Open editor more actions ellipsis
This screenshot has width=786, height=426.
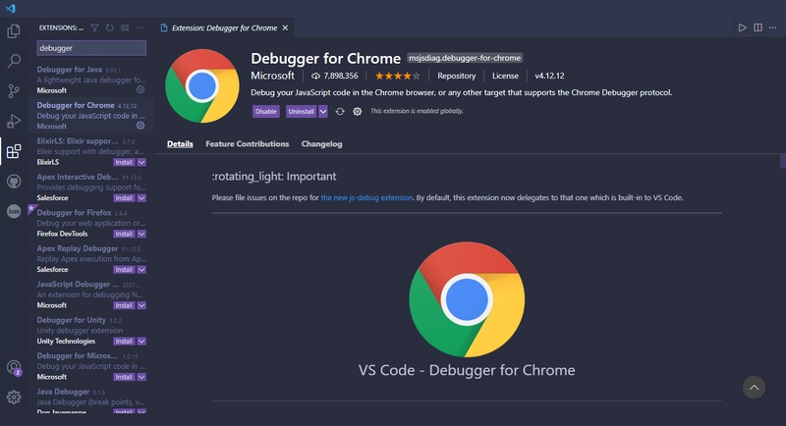click(x=773, y=28)
